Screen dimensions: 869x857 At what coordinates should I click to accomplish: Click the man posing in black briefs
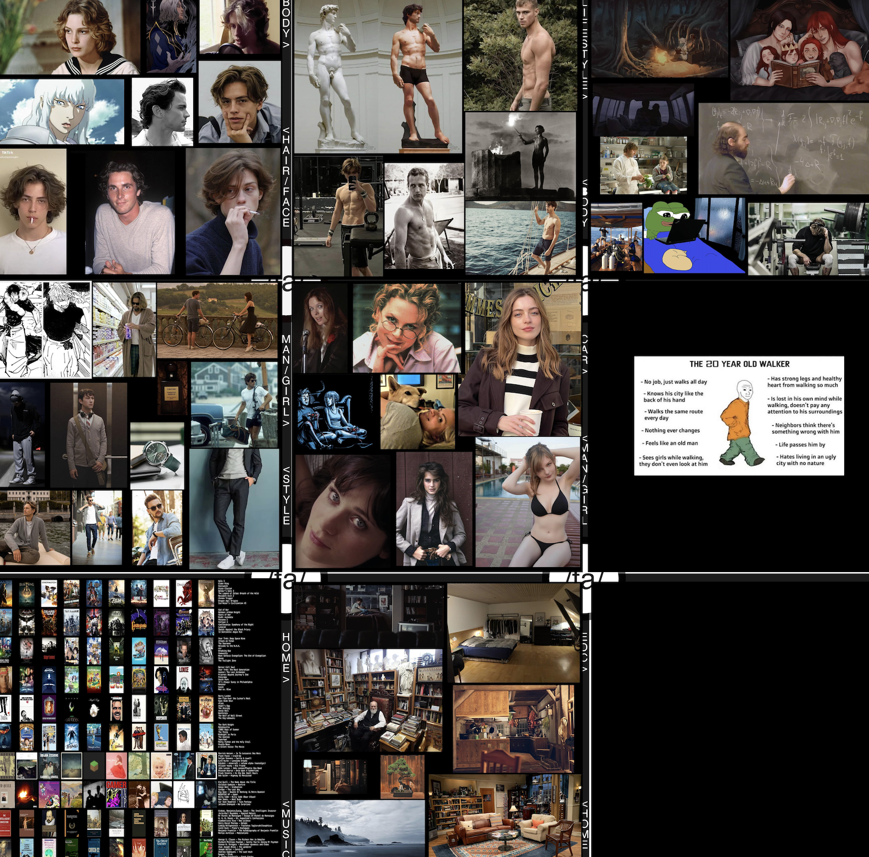420,76
